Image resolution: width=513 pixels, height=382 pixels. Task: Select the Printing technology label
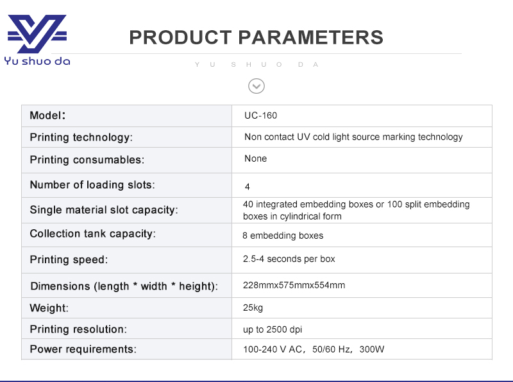[81, 137]
